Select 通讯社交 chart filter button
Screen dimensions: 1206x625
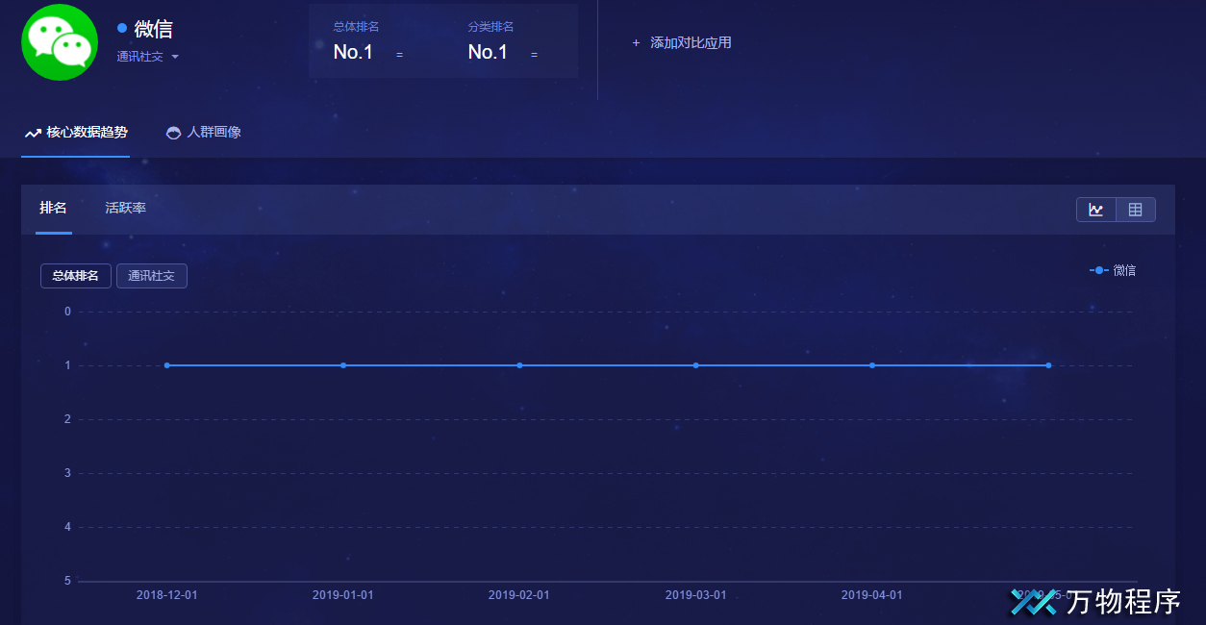pos(152,276)
